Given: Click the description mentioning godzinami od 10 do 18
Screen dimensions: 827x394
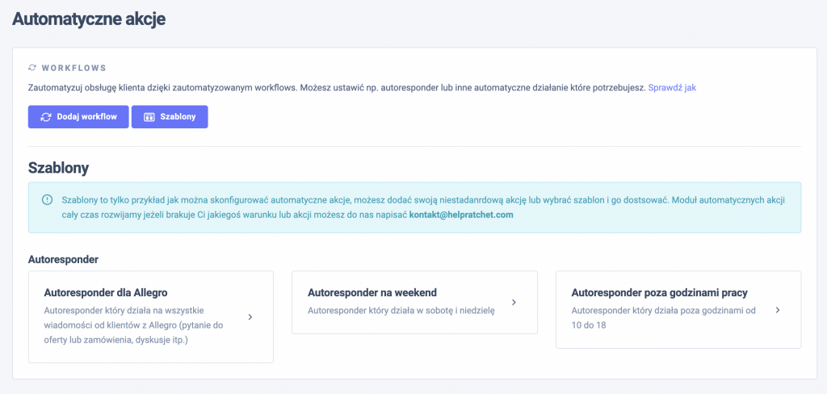Looking at the screenshot, I should pyautogui.click(x=664, y=318).
